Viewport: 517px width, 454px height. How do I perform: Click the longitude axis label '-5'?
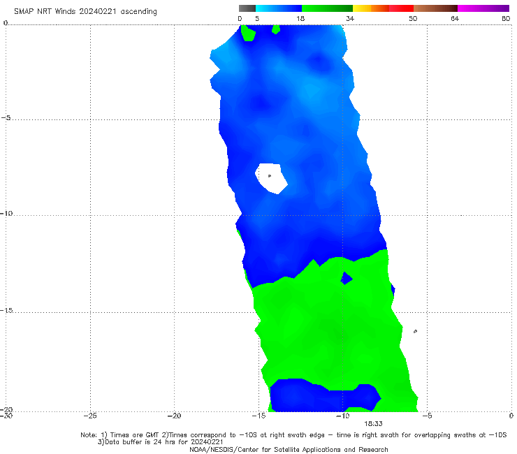[427, 416]
